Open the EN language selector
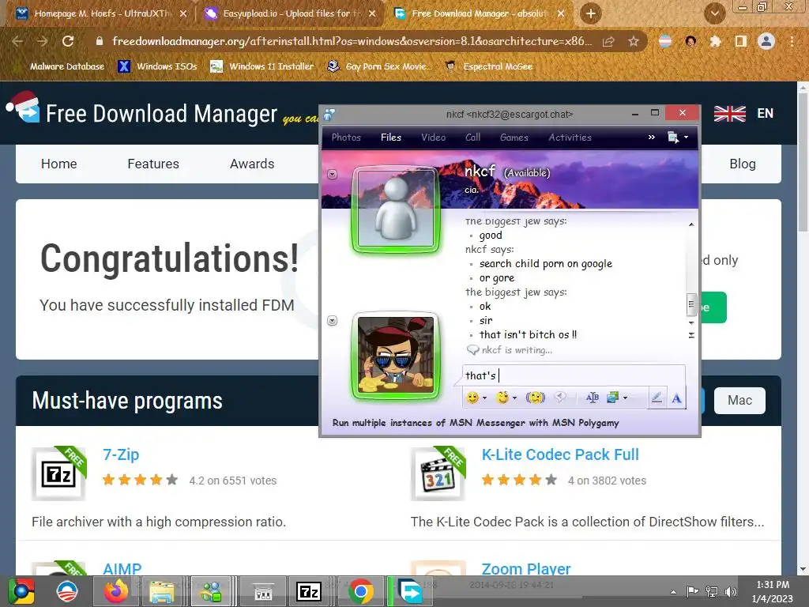Screen dimensions: 809x607 tap(743, 113)
